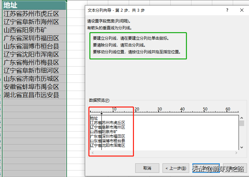
Task: Click the 数据预览(P) label
Action: click(x=99, y=100)
